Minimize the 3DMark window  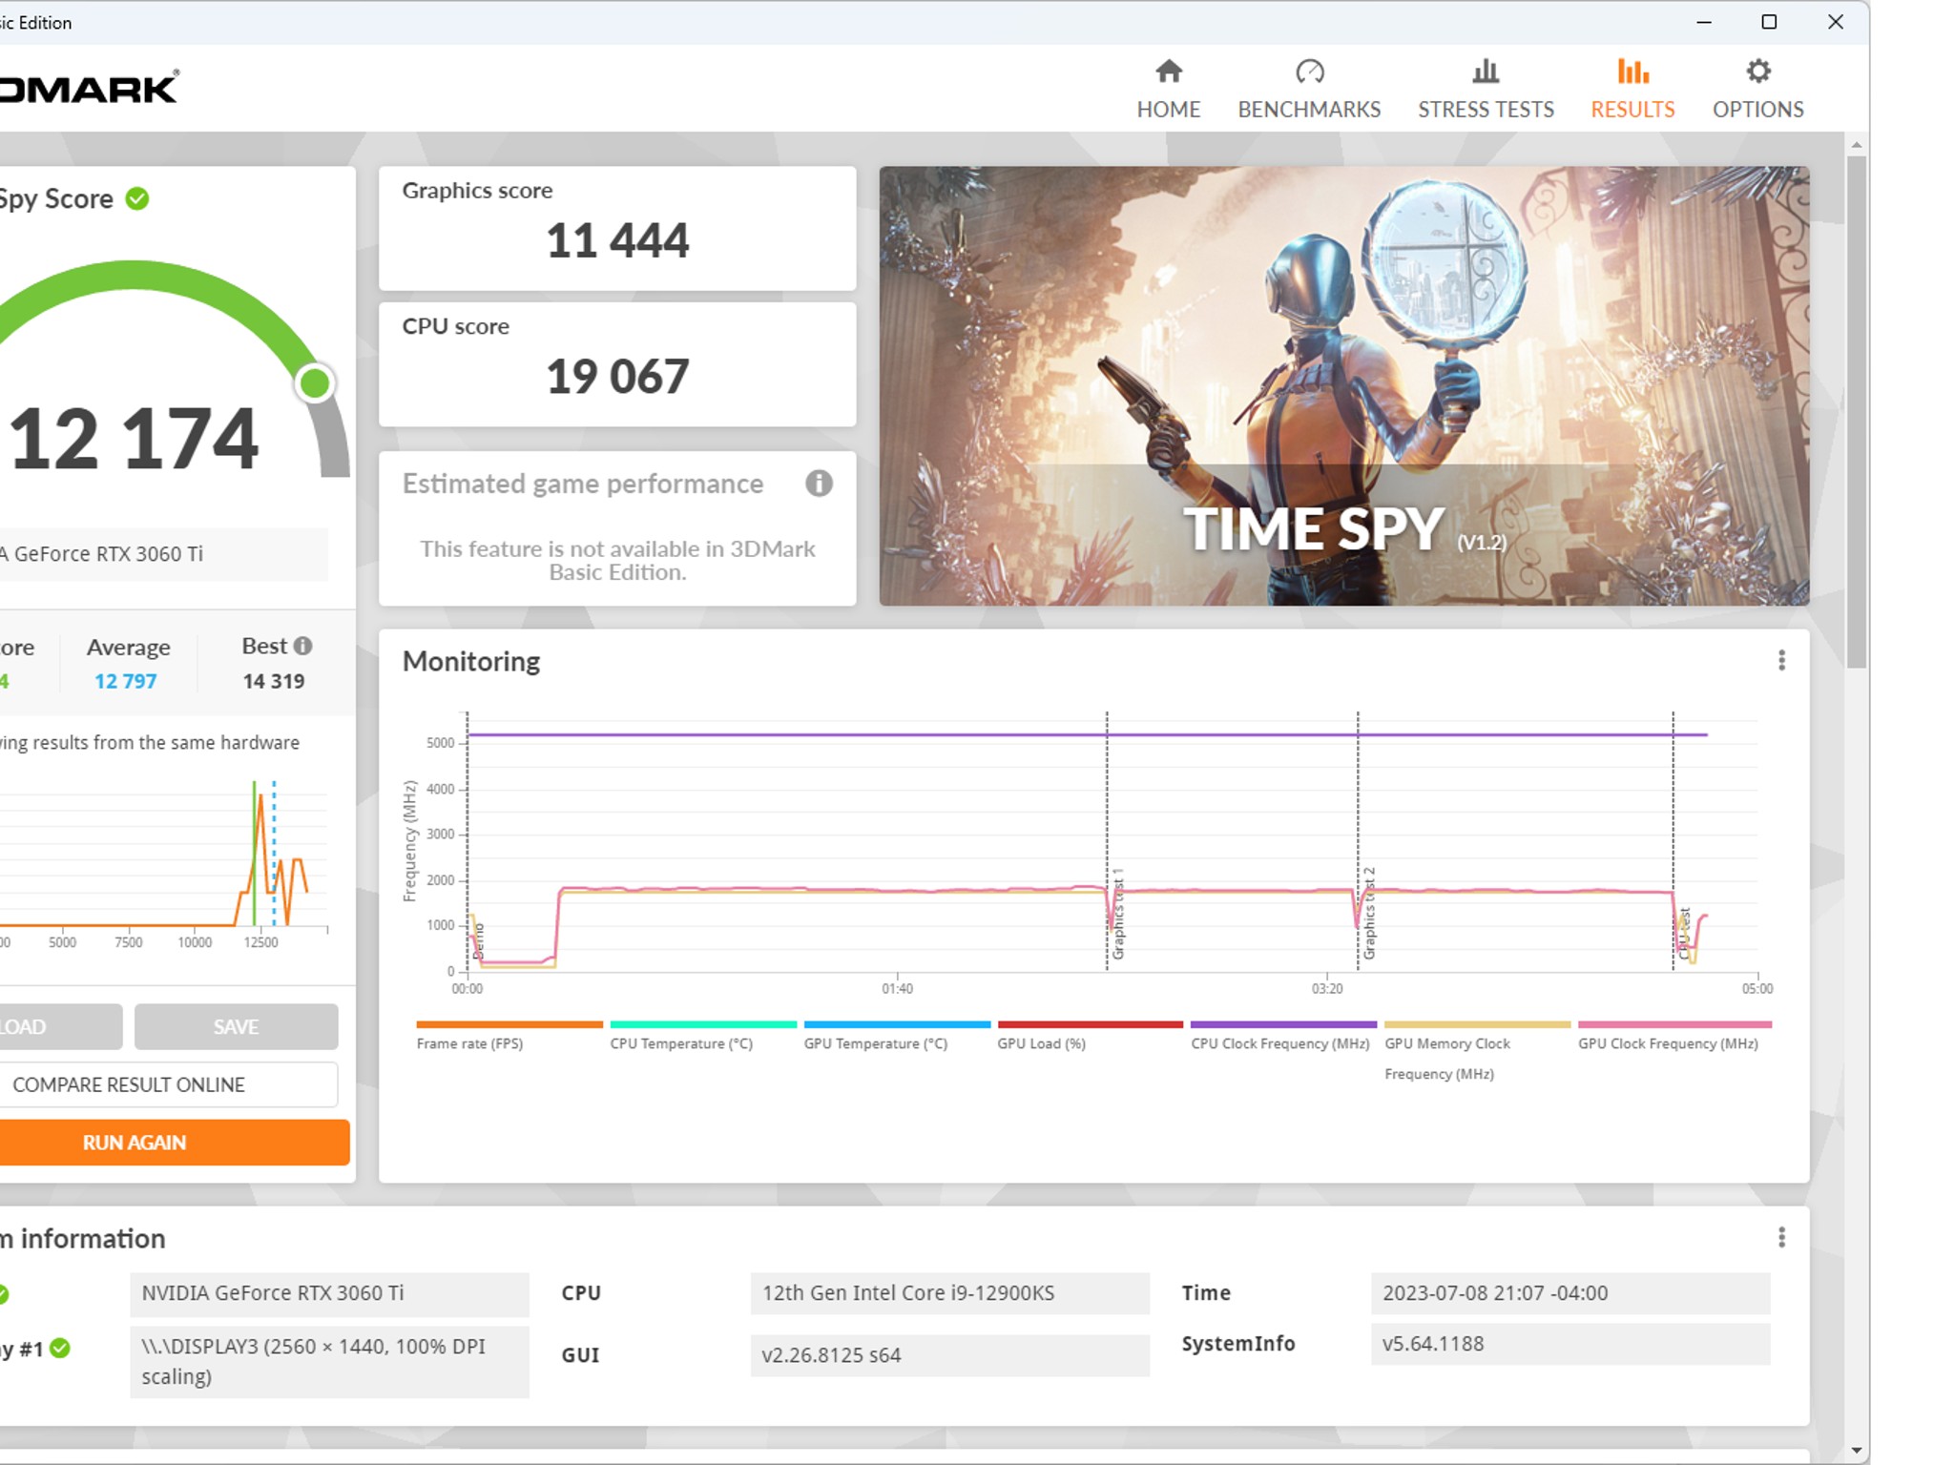click(1704, 22)
